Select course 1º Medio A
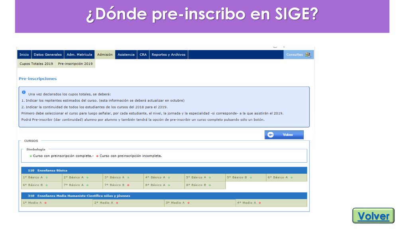This screenshot has width=408, height=229. (x=57, y=203)
